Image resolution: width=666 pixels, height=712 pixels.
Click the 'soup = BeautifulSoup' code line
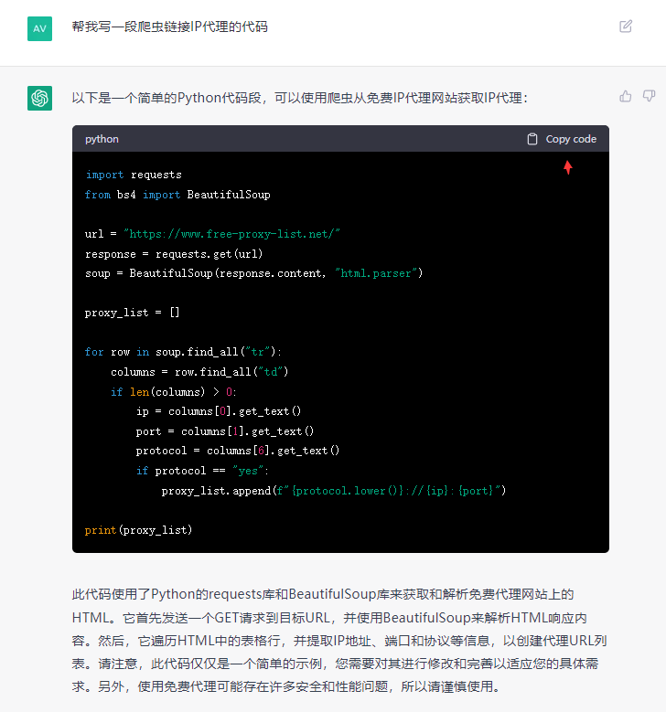(253, 273)
